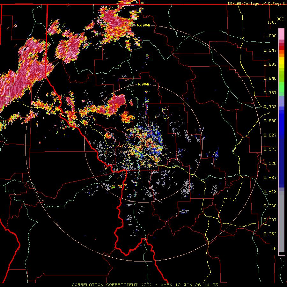Click the 0.893 legend value

click(x=270, y=64)
